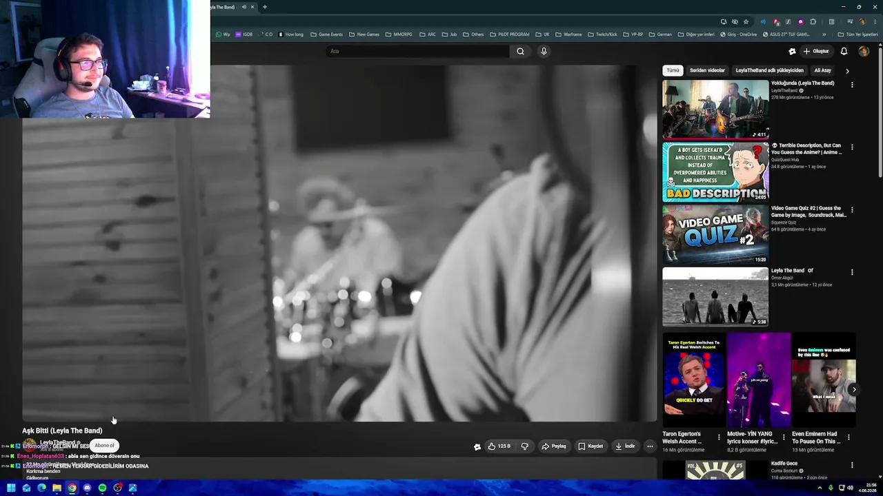Open Spotify from the taskbar
The height and width of the screenshot is (496, 883).
point(102,488)
